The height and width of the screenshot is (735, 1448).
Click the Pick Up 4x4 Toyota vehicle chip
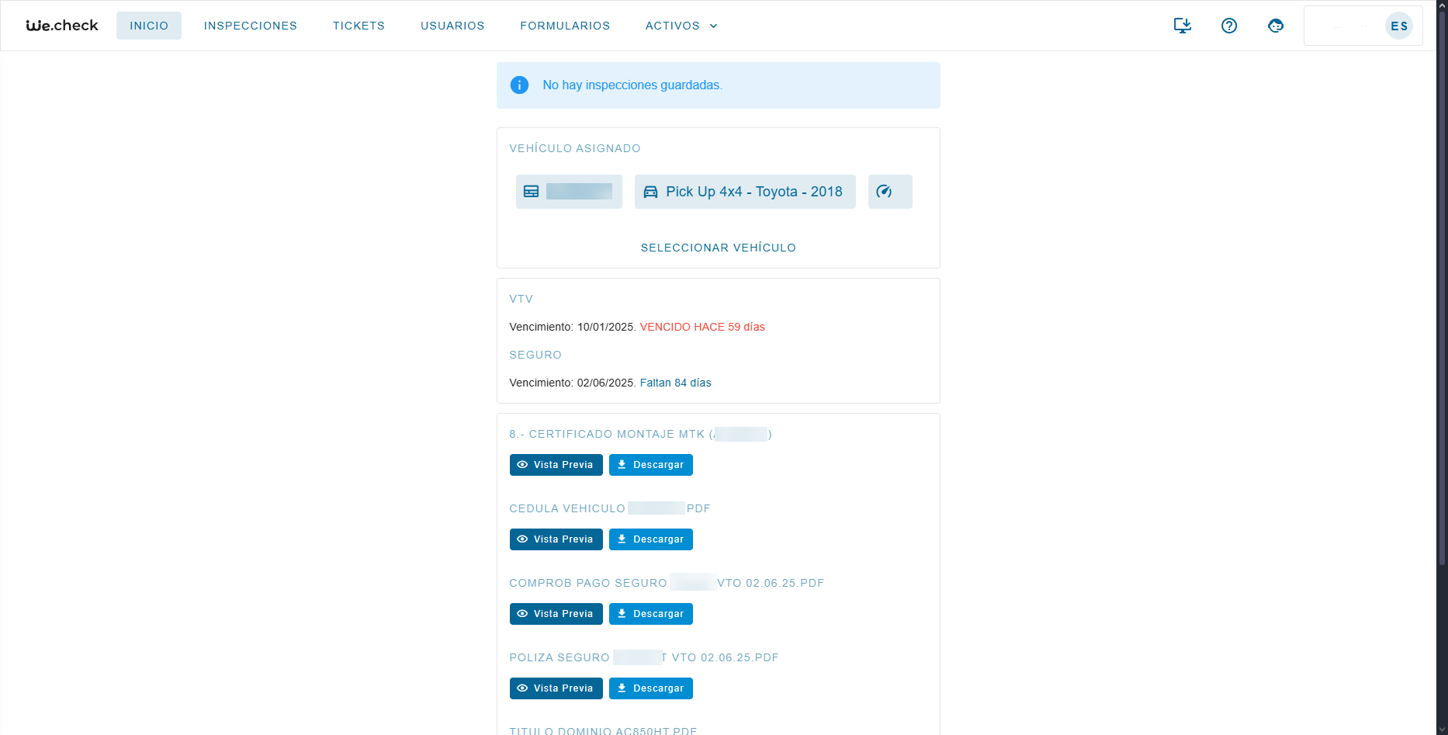click(744, 192)
